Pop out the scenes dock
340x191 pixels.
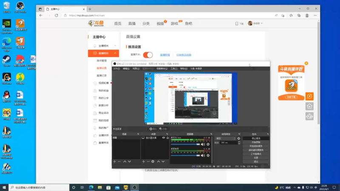[x=138, y=134]
